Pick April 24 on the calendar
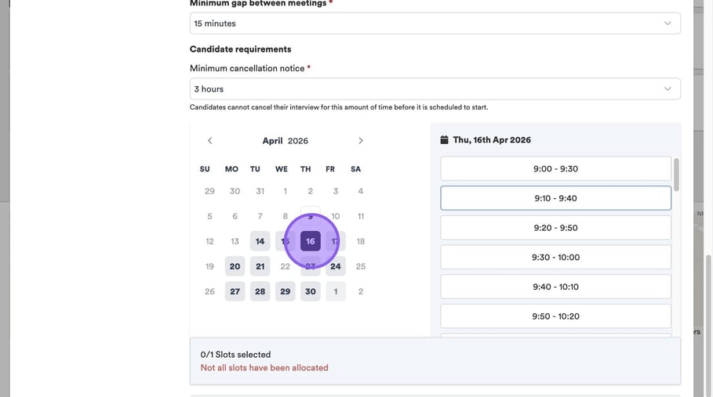The height and width of the screenshot is (397, 713). (336, 266)
